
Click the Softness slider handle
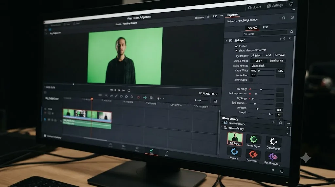(x=258, y=109)
